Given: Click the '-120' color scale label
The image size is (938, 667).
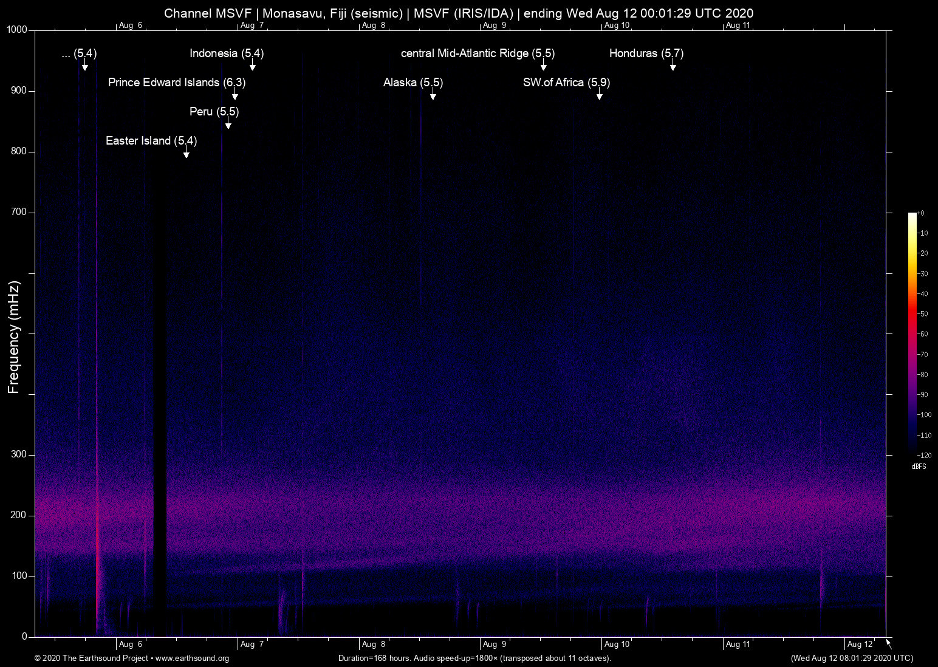Looking at the screenshot, I should [x=925, y=455].
